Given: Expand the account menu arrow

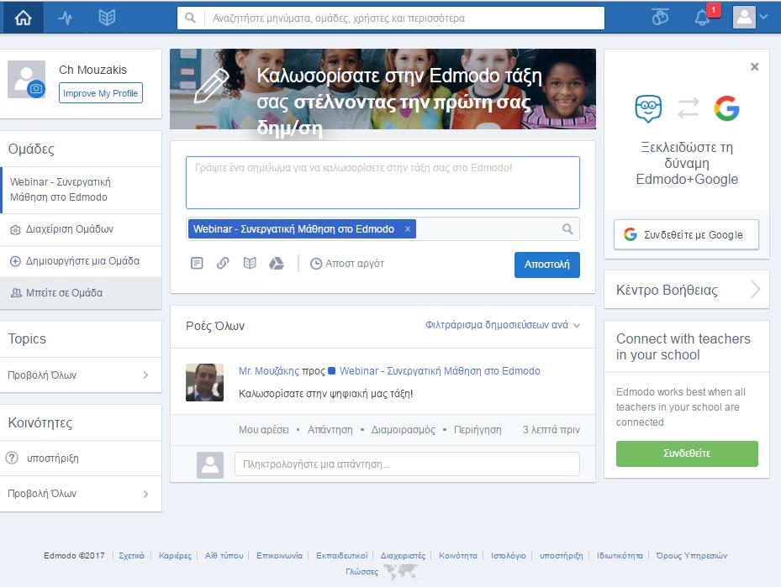Looking at the screenshot, I should click(x=764, y=17).
